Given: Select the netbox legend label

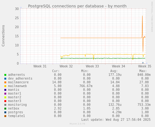Looking at the screenshot, I should coord(14,108).
